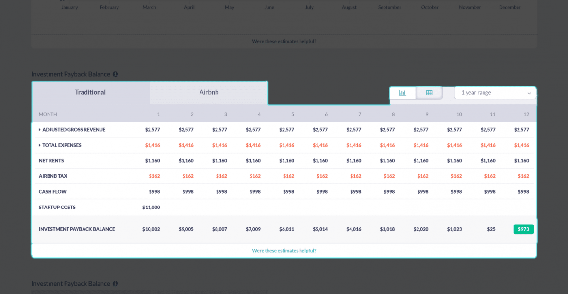Click the December label on the chart axis
Image resolution: width=568 pixels, height=294 pixels.
tap(510, 7)
